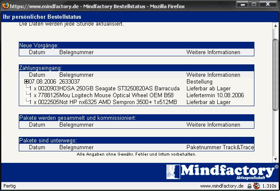This screenshot has width=280, height=191.
Task: Click 'www.mindfactory.de' in status bar
Action: click(222, 186)
